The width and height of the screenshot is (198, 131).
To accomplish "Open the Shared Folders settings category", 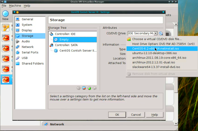I will pyautogui.click(x=30, y=63).
